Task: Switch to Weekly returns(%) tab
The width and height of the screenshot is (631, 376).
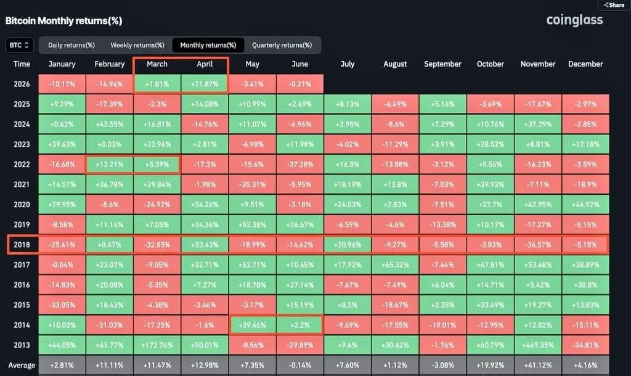Action: 137,45
